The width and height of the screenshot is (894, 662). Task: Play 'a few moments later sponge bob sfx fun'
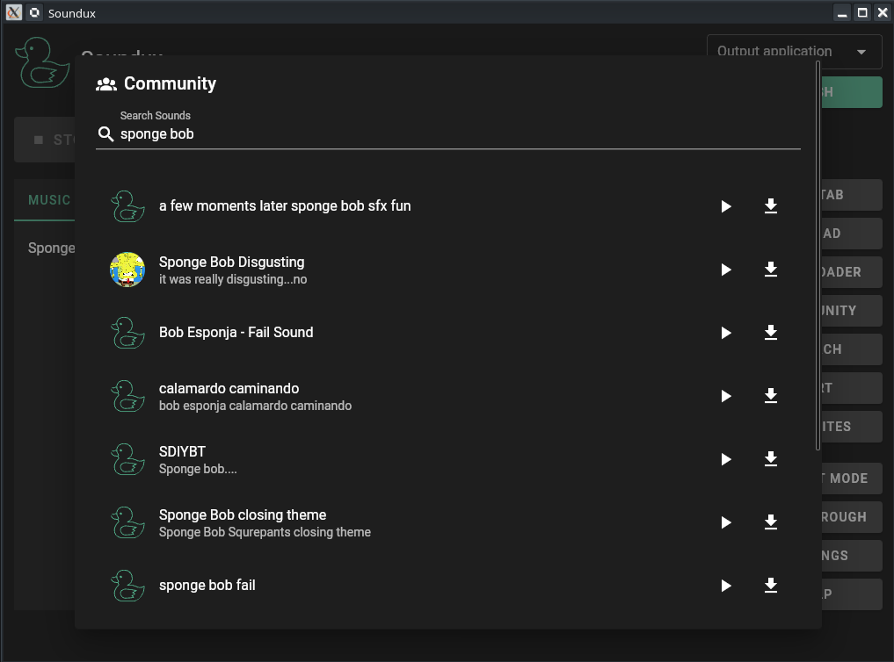click(x=726, y=206)
